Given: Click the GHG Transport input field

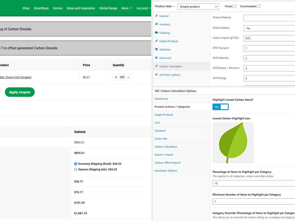Looking at the screenshot, I should (x=269, y=48).
